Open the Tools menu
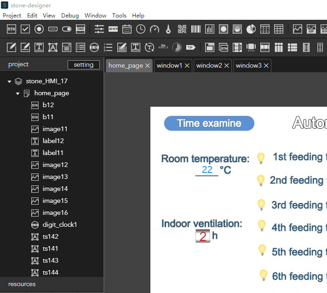The image size is (327, 293). point(119,16)
